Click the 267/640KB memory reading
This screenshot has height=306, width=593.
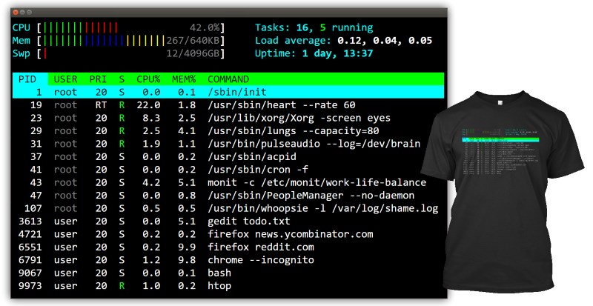point(193,41)
